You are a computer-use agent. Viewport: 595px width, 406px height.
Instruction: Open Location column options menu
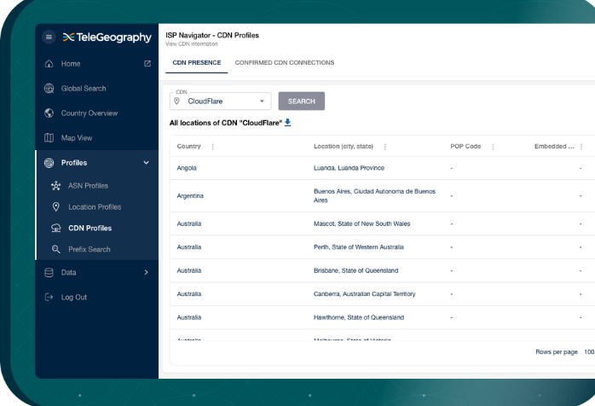pyautogui.click(x=384, y=147)
